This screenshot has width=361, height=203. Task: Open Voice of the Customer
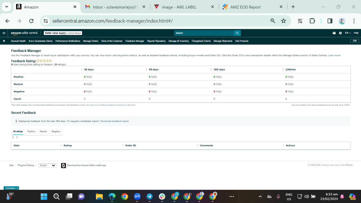112,41
